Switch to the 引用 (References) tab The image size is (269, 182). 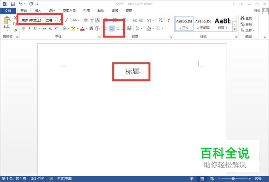tap(86, 11)
